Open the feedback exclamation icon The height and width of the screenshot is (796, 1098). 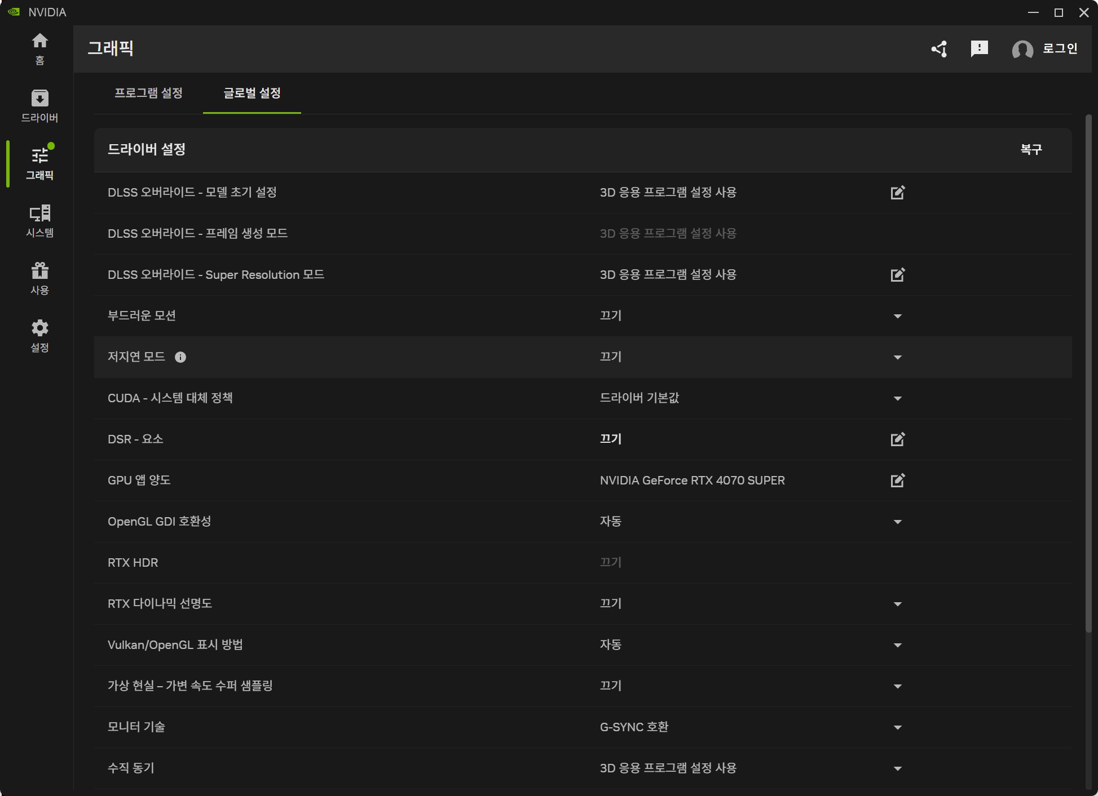click(980, 49)
